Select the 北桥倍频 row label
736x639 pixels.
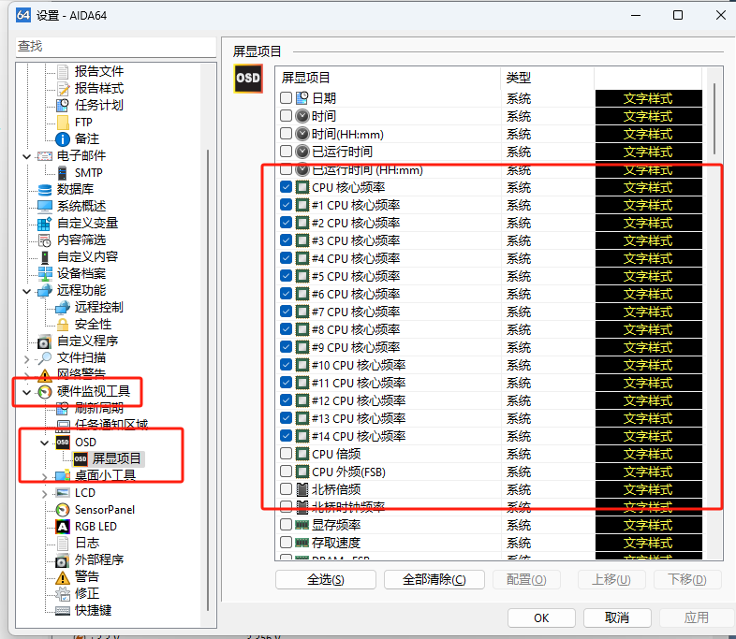pos(336,489)
